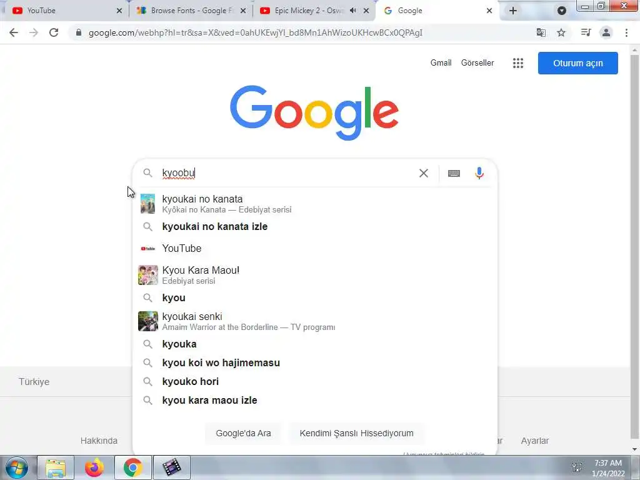640x480 pixels.
Task: Reload the current page
Action: (54, 32)
